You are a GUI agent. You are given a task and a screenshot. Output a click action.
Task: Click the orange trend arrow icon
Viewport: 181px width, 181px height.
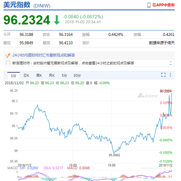(x=8, y=56)
